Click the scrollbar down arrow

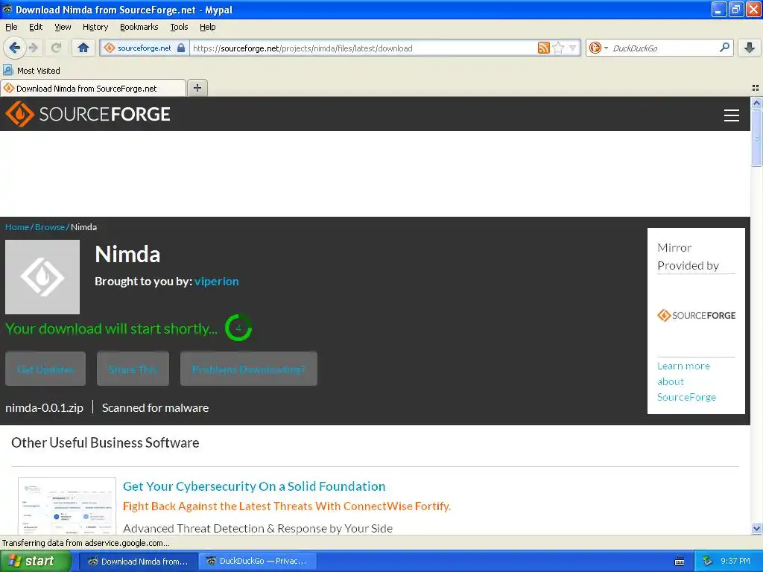pos(756,529)
